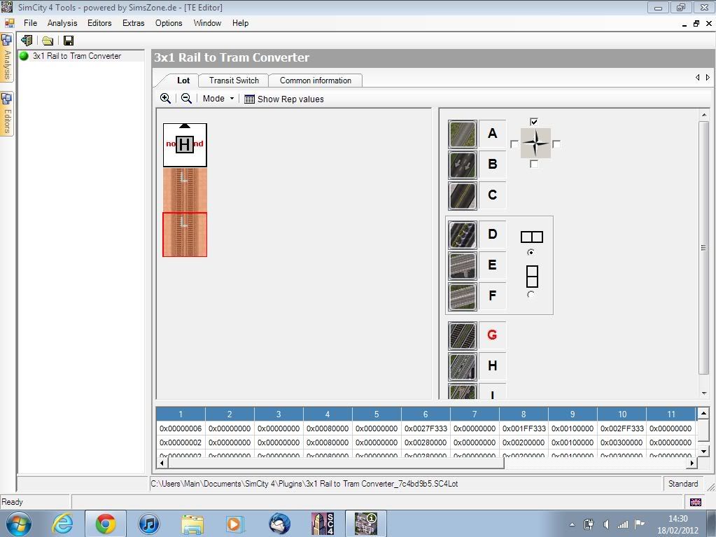
Task: Click table column header 6
Action: (426, 414)
